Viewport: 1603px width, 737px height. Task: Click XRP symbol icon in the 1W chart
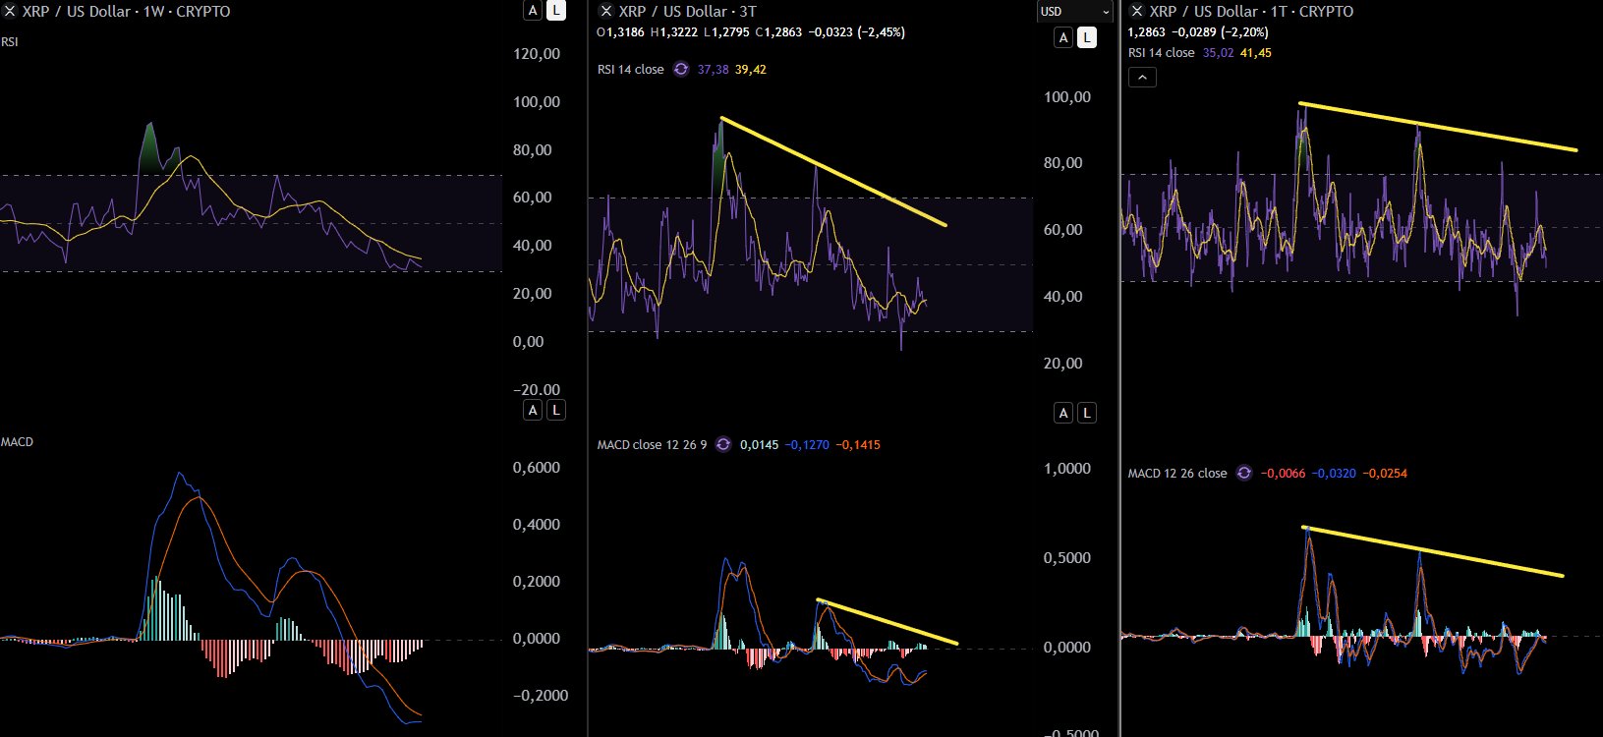8,12
